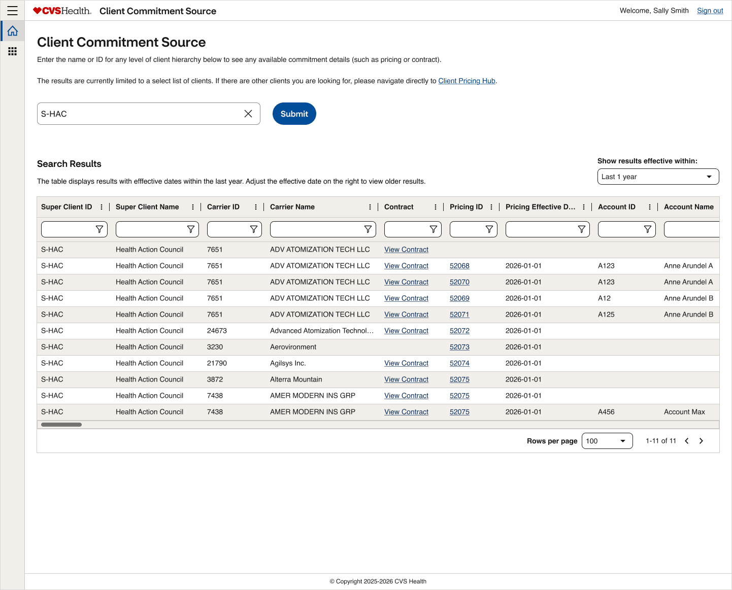Screen dimensions: 732x590
Task: Click filter icon for Pricing ID
Action: [x=489, y=229]
